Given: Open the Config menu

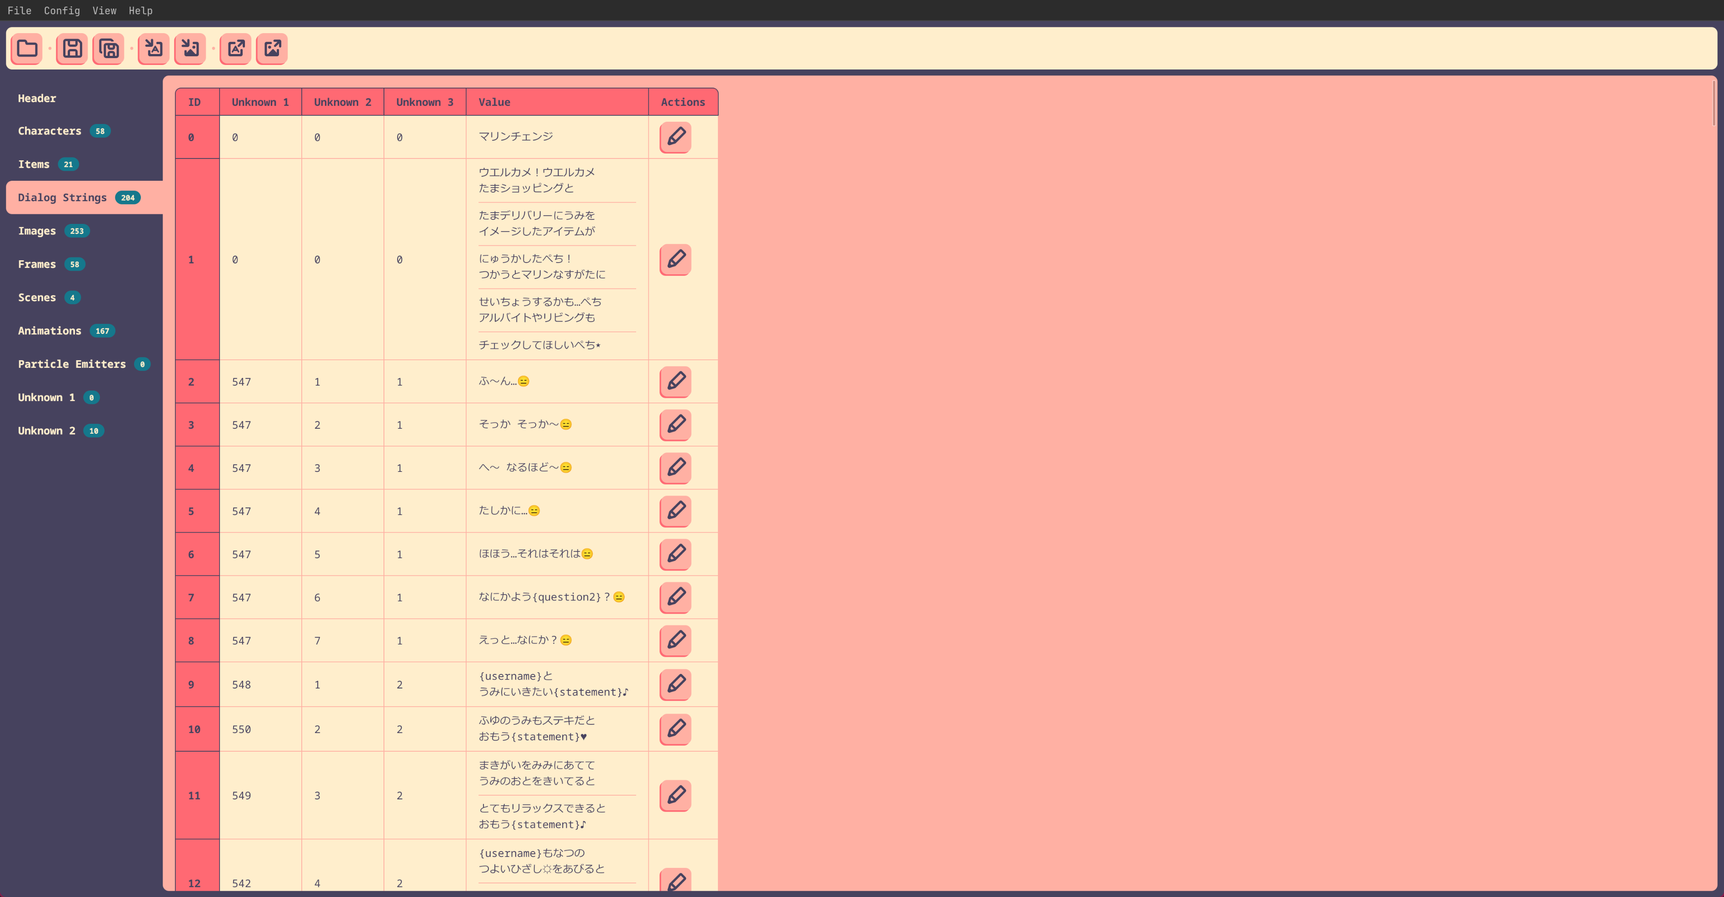Looking at the screenshot, I should click(x=62, y=11).
